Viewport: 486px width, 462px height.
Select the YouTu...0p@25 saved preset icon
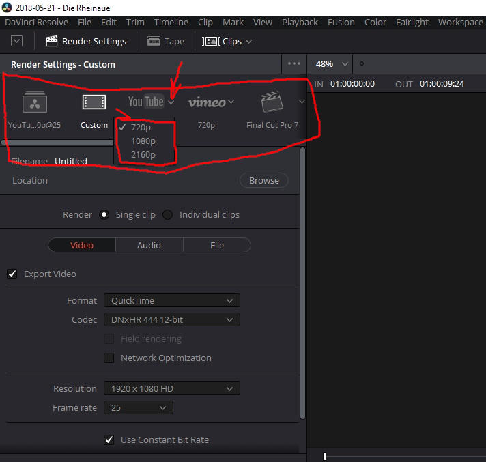(x=35, y=102)
